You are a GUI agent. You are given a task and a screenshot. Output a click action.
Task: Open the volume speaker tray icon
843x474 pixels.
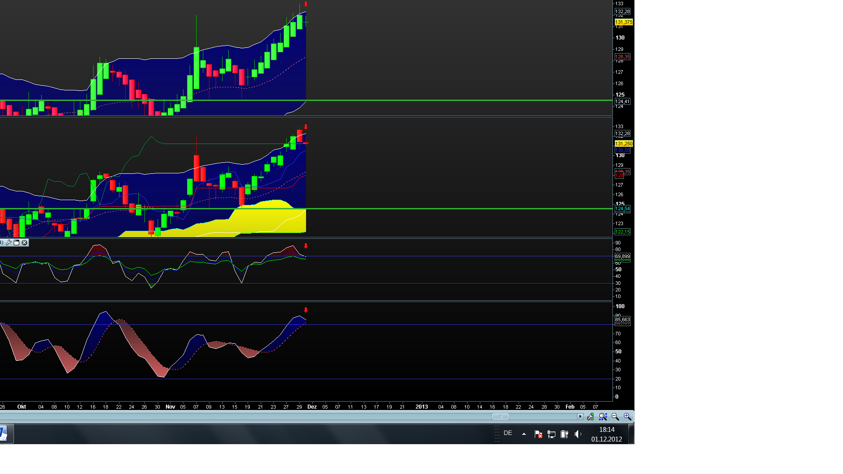point(578,434)
